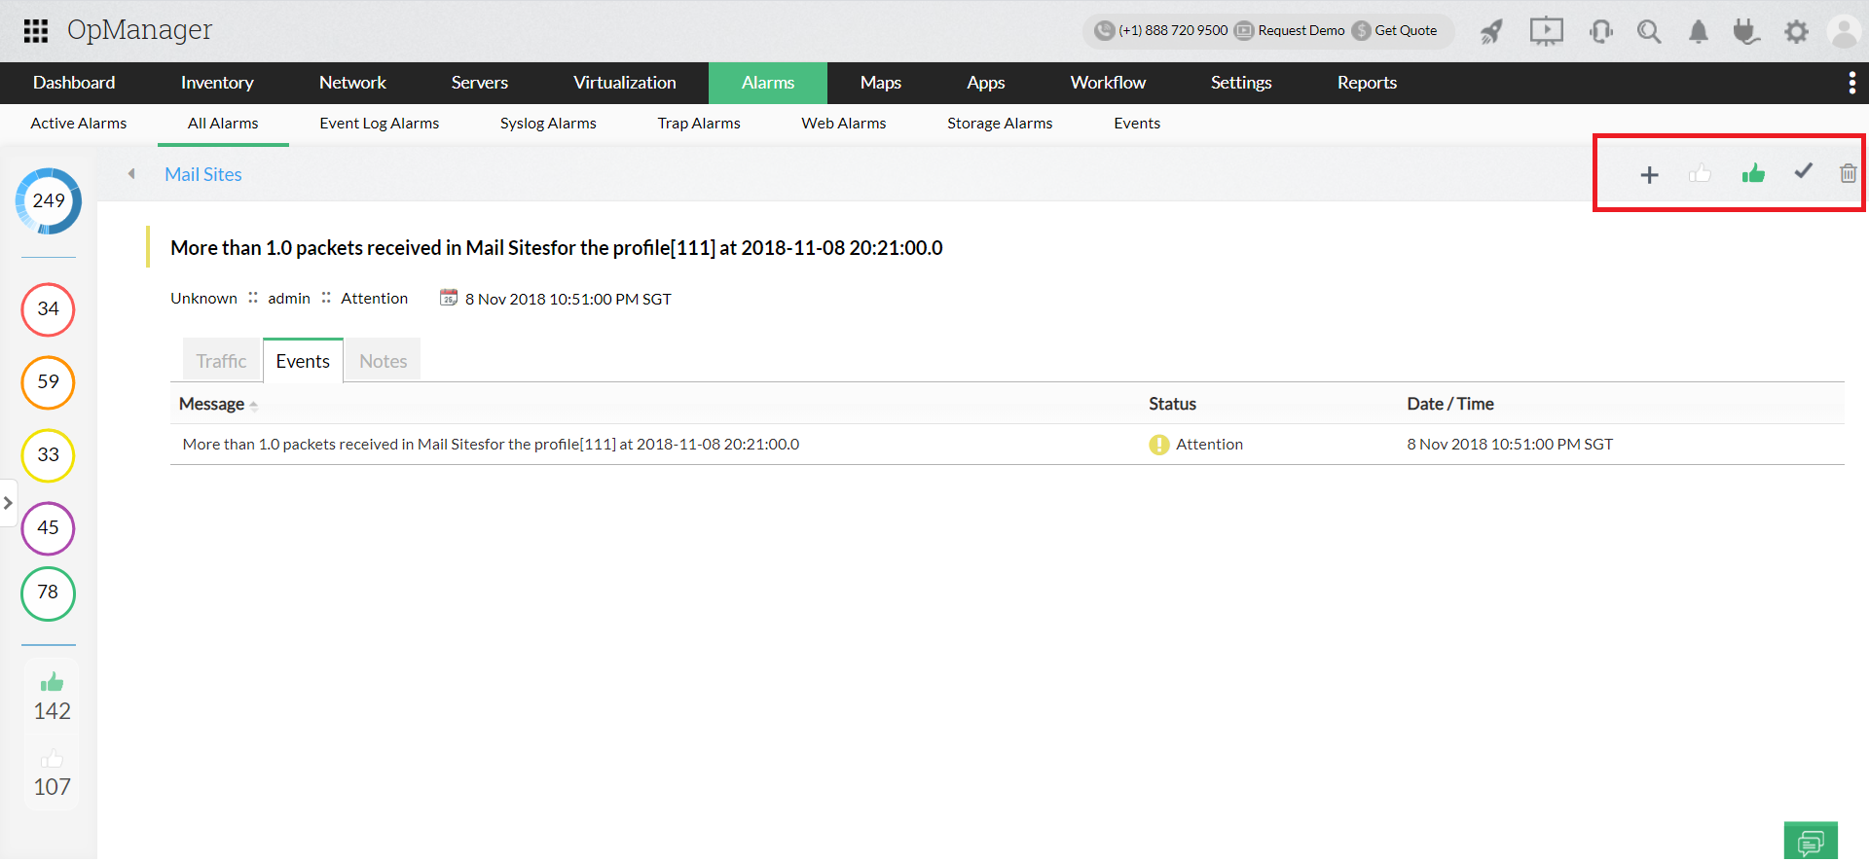1869x862 pixels.
Task: Click the Status column header
Action: (1172, 404)
